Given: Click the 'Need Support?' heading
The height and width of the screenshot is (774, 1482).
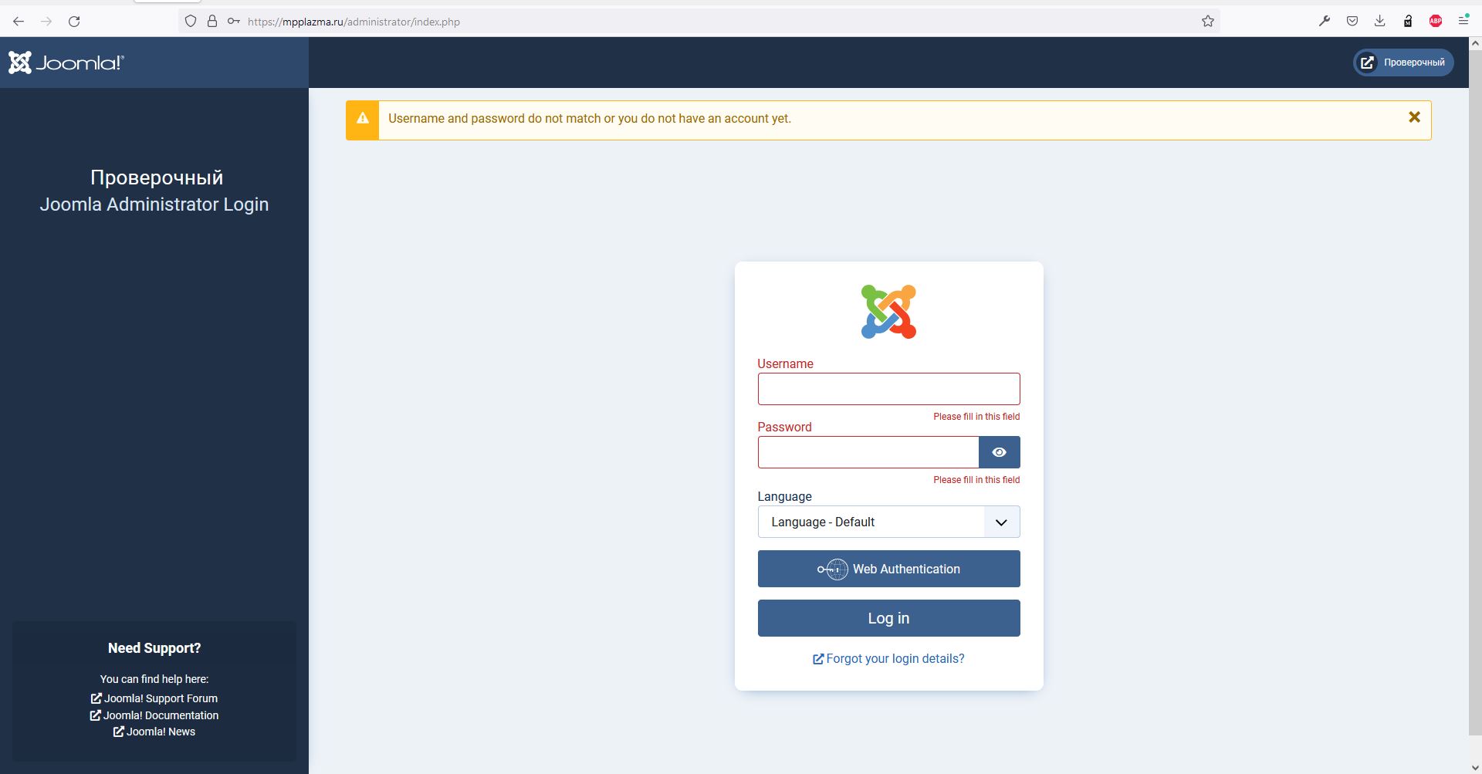Looking at the screenshot, I should 154,648.
